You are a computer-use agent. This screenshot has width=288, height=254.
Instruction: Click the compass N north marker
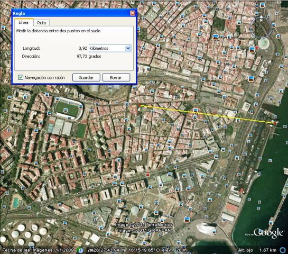tap(261, 19)
